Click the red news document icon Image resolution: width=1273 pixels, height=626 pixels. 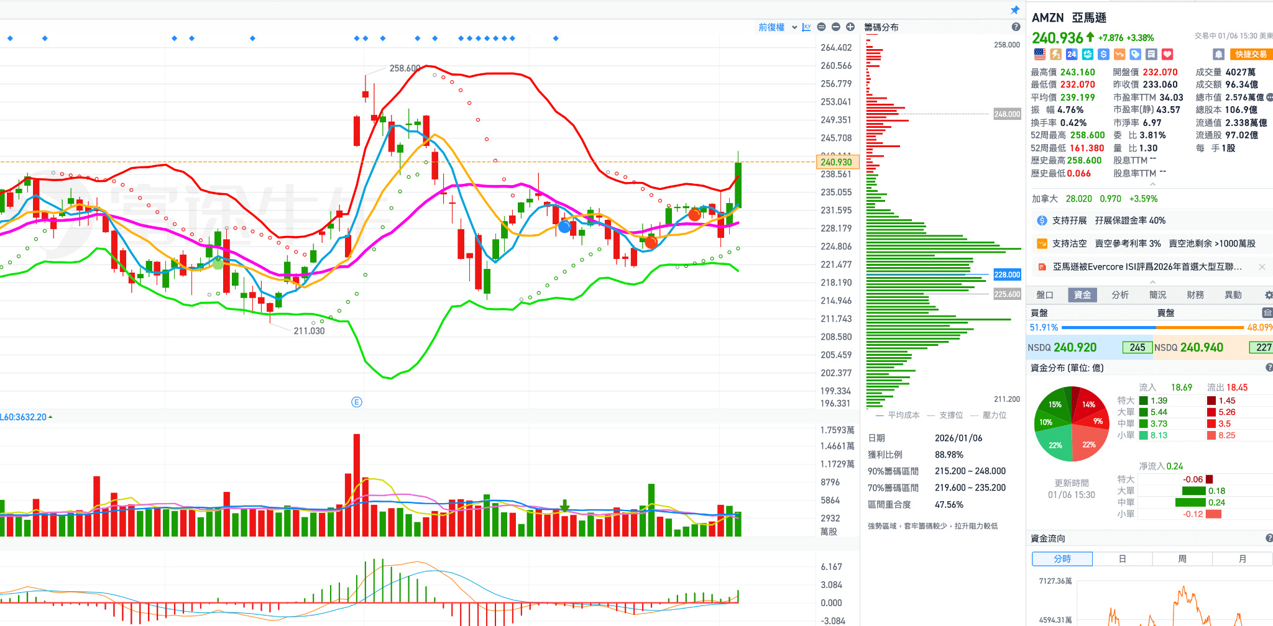coord(1042,266)
